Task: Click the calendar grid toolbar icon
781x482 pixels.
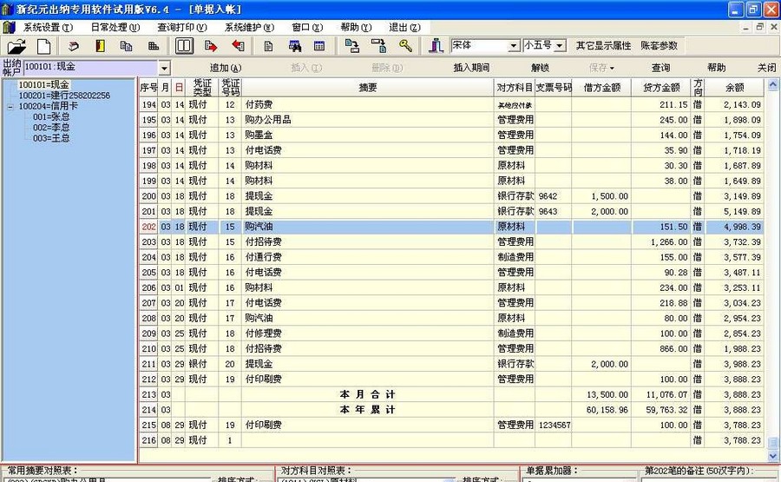Action: (x=319, y=46)
